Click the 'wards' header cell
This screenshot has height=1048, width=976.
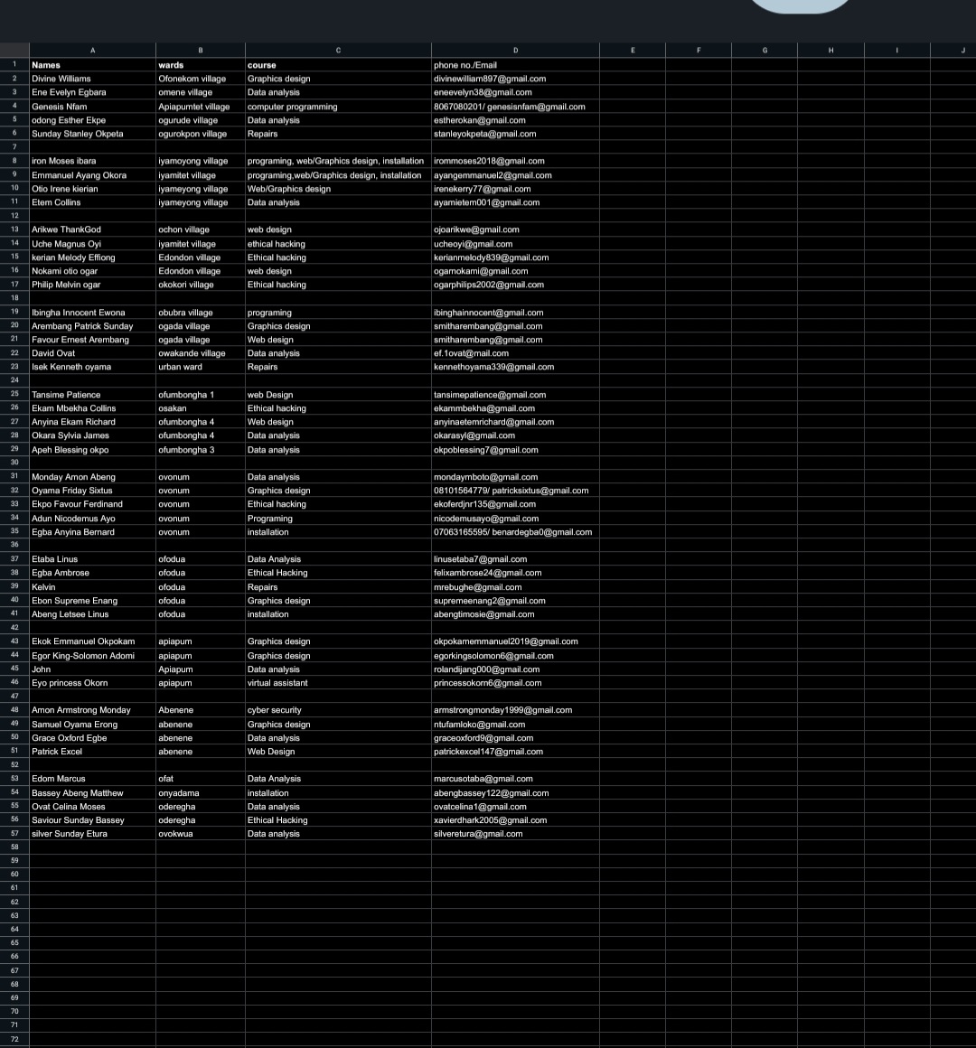coord(201,65)
